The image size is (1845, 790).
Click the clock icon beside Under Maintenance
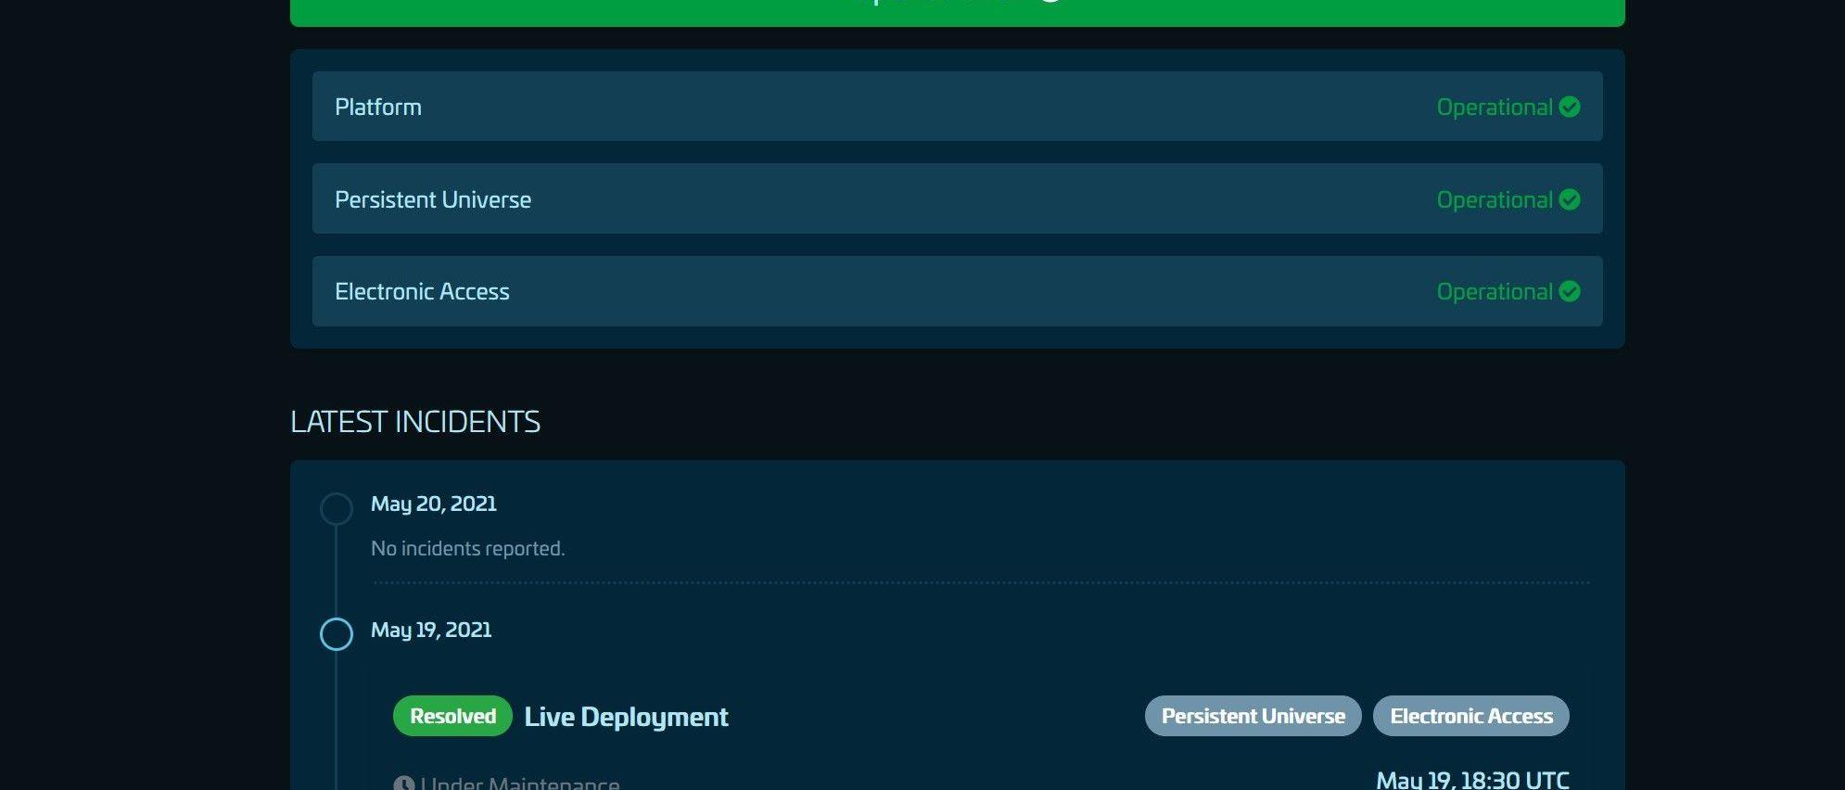tap(403, 784)
